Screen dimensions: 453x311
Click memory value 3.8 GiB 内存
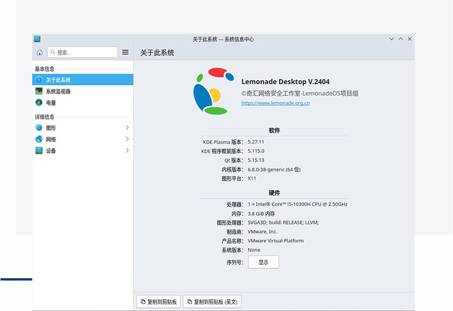coord(261,214)
